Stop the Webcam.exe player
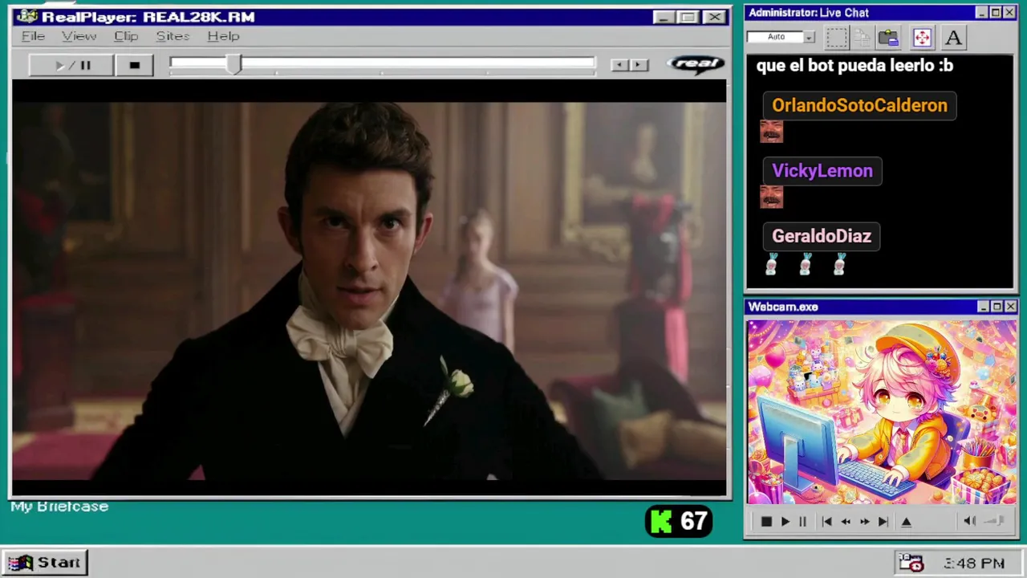The width and height of the screenshot is (1027, 578). click(x=766, y=522)
